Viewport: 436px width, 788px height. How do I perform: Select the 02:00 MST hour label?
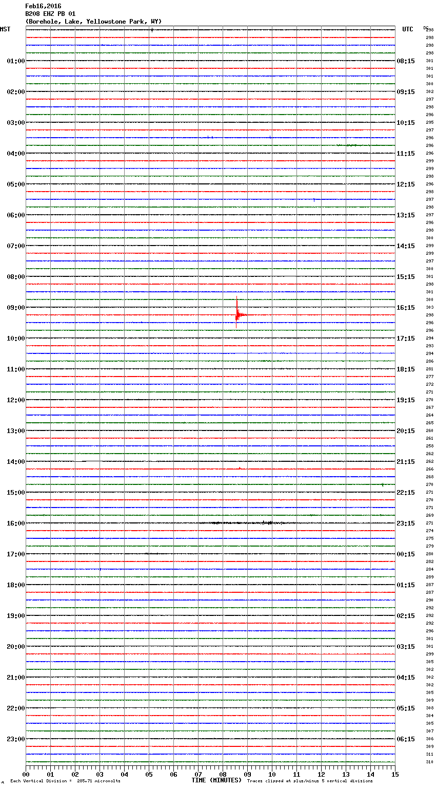click(x=16, y=92)
